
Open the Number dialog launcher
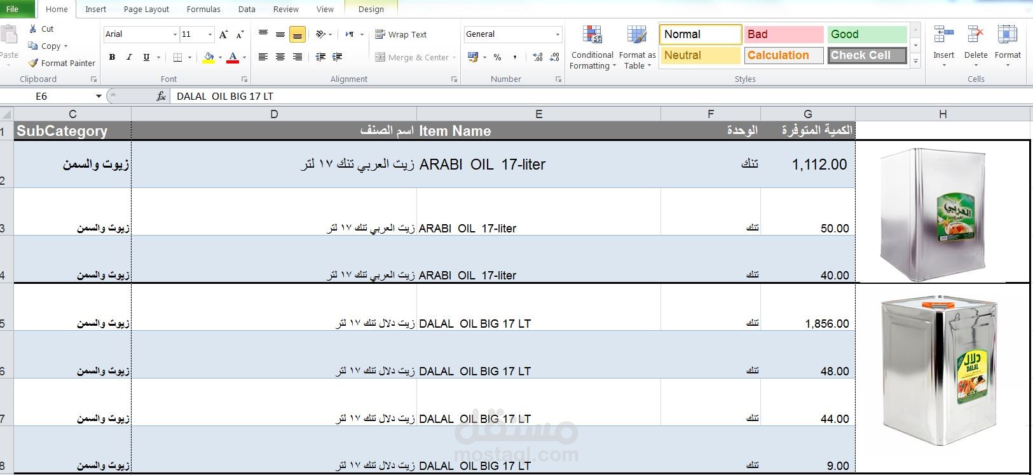click(558, 79)
